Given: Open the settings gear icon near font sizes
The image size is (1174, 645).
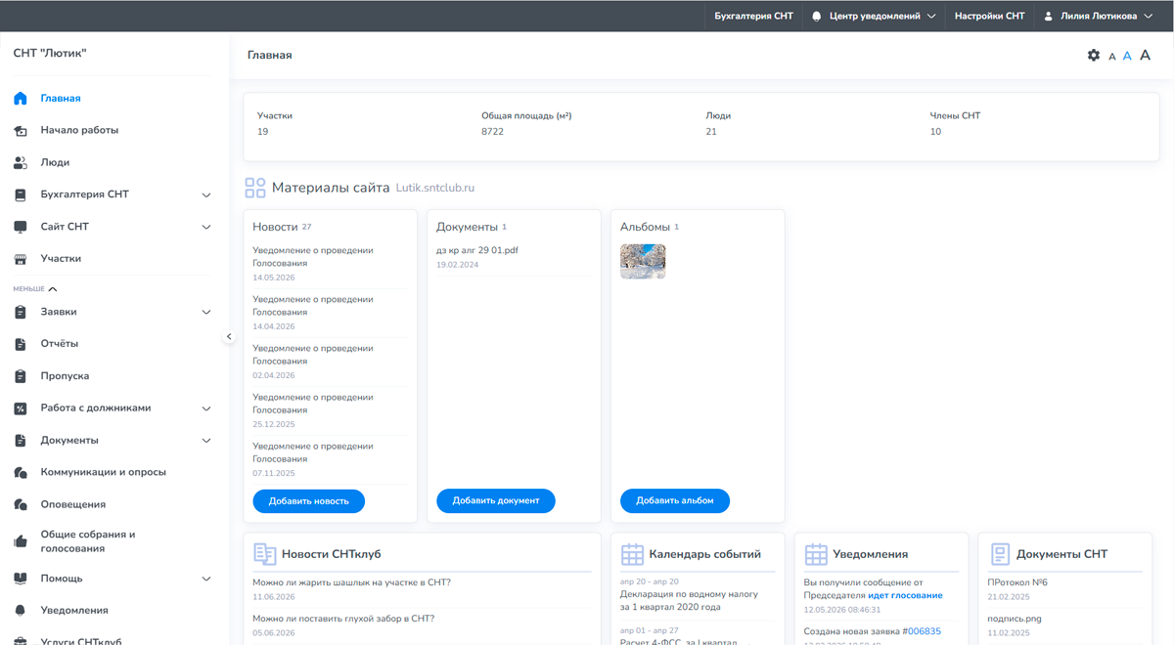Looking at the screenshot, I should 1094,56.
